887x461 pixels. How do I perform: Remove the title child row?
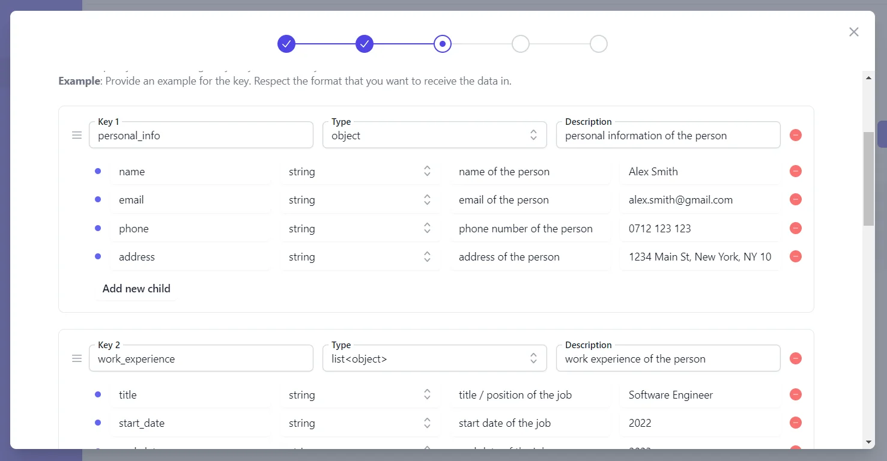[796, 394]
